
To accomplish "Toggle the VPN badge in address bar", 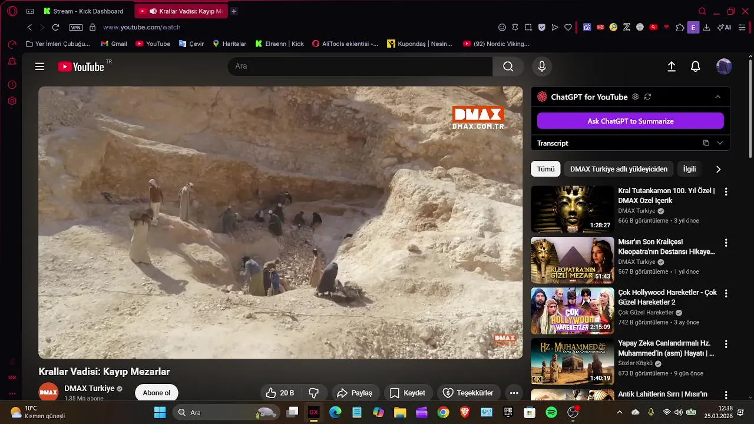I will [x=76, y=27].
